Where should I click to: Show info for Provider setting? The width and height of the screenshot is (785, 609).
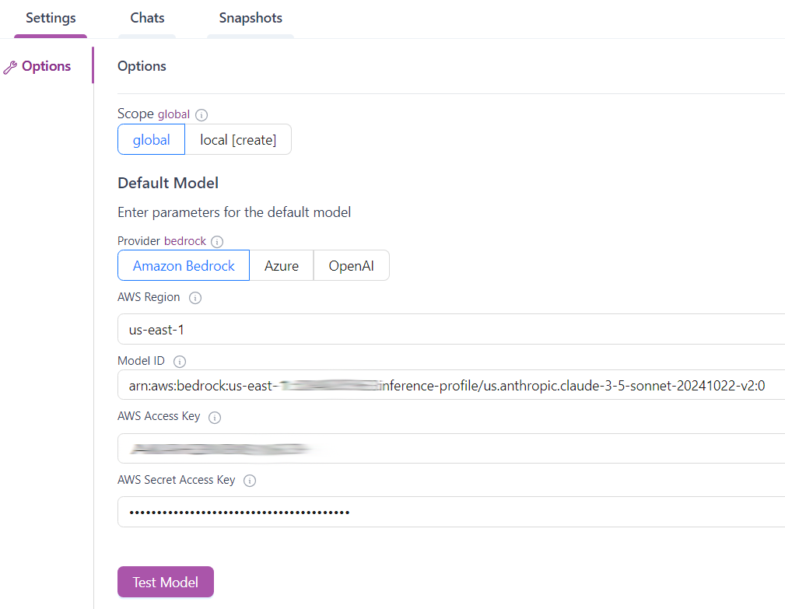click(x=217, y=242)
